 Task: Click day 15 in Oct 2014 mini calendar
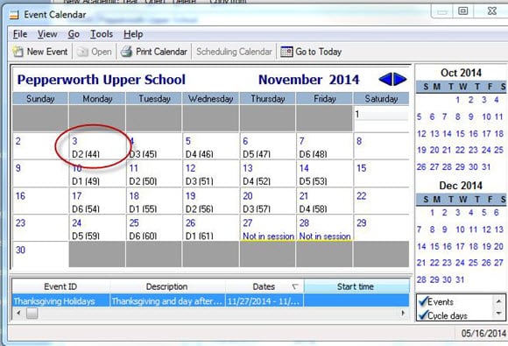461,133
